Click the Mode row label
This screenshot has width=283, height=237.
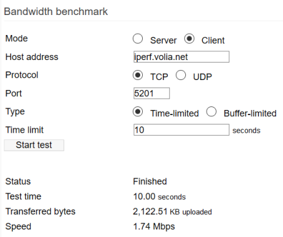16,38
